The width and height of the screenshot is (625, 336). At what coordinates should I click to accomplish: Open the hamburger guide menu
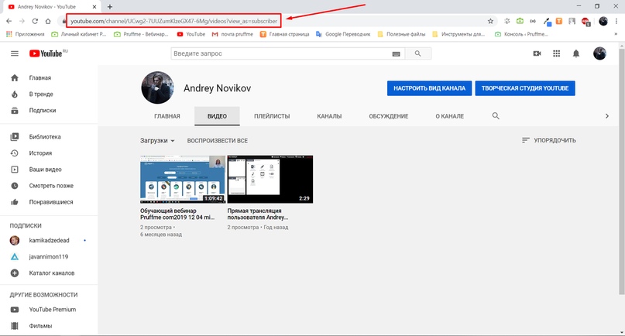15,53
